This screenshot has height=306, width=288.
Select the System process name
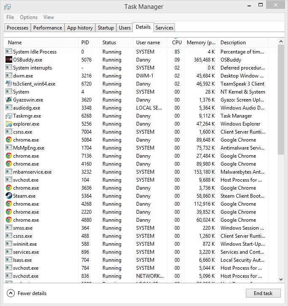(21, 92)
